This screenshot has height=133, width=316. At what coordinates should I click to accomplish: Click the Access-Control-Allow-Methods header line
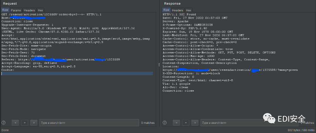point(219,52)
